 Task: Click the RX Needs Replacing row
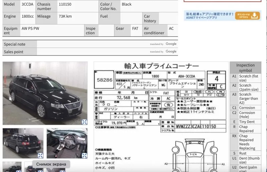coord(245,142)
